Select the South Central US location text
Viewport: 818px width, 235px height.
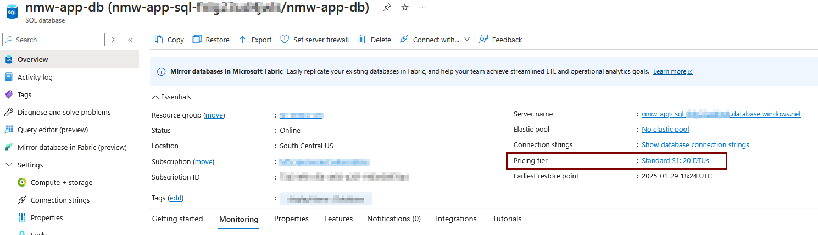click(x=307, y=146)
